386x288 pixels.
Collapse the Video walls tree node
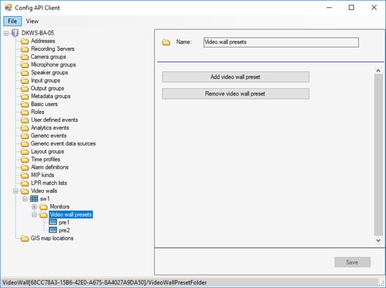coord(15,191)
